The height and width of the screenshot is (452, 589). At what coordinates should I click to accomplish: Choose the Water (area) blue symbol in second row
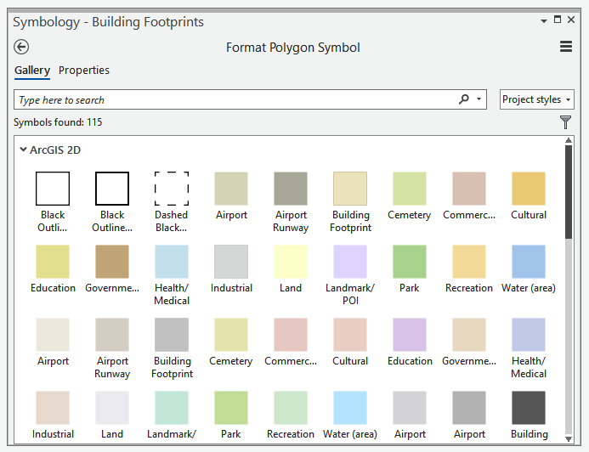click(529, 262)
